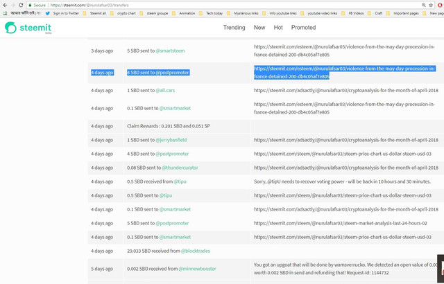Open the @minnowbooster profile link
The image size is (444, 284).
[x=197, y=269]
